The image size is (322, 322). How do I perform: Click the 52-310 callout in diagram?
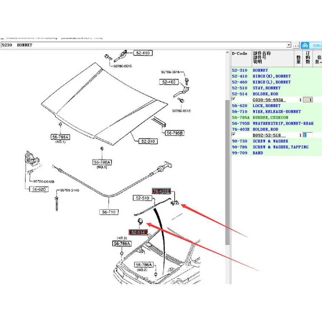pyautogui.click(x=148, y=141)
